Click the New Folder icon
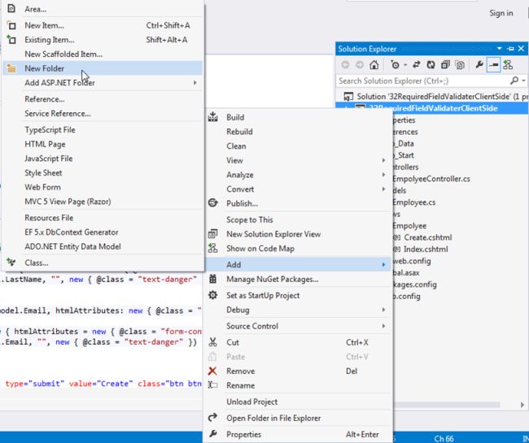The image size is (529, 443). (11, 68)
